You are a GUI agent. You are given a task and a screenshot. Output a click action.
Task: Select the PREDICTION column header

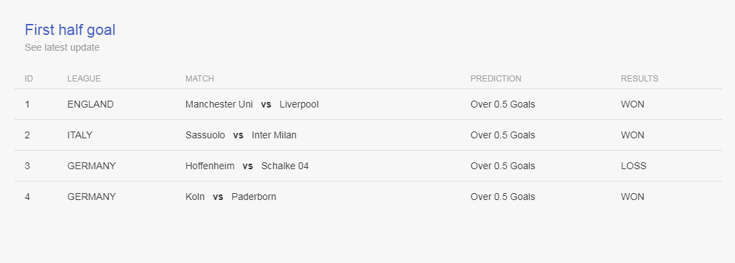click(496, 79)
